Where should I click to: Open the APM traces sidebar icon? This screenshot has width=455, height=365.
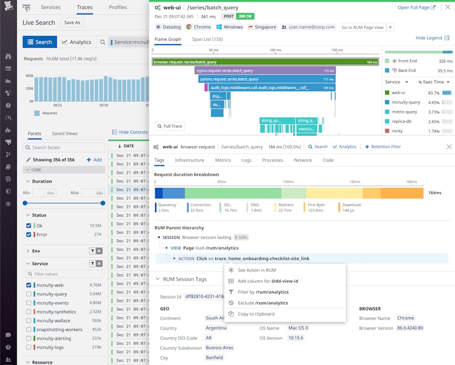(x=8, y=142)
